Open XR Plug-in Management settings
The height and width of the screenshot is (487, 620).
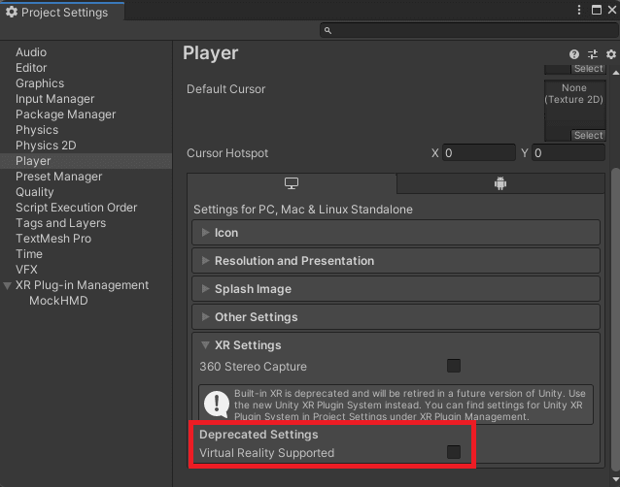pos(82,285)
